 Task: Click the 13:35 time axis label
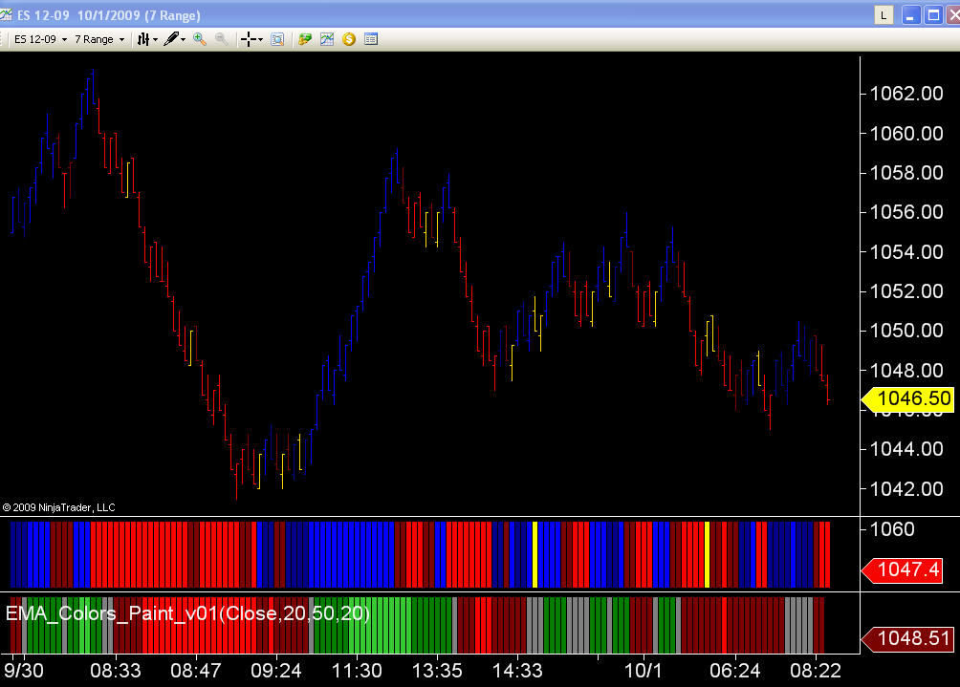pyautogui.click(x=437, y=671)
